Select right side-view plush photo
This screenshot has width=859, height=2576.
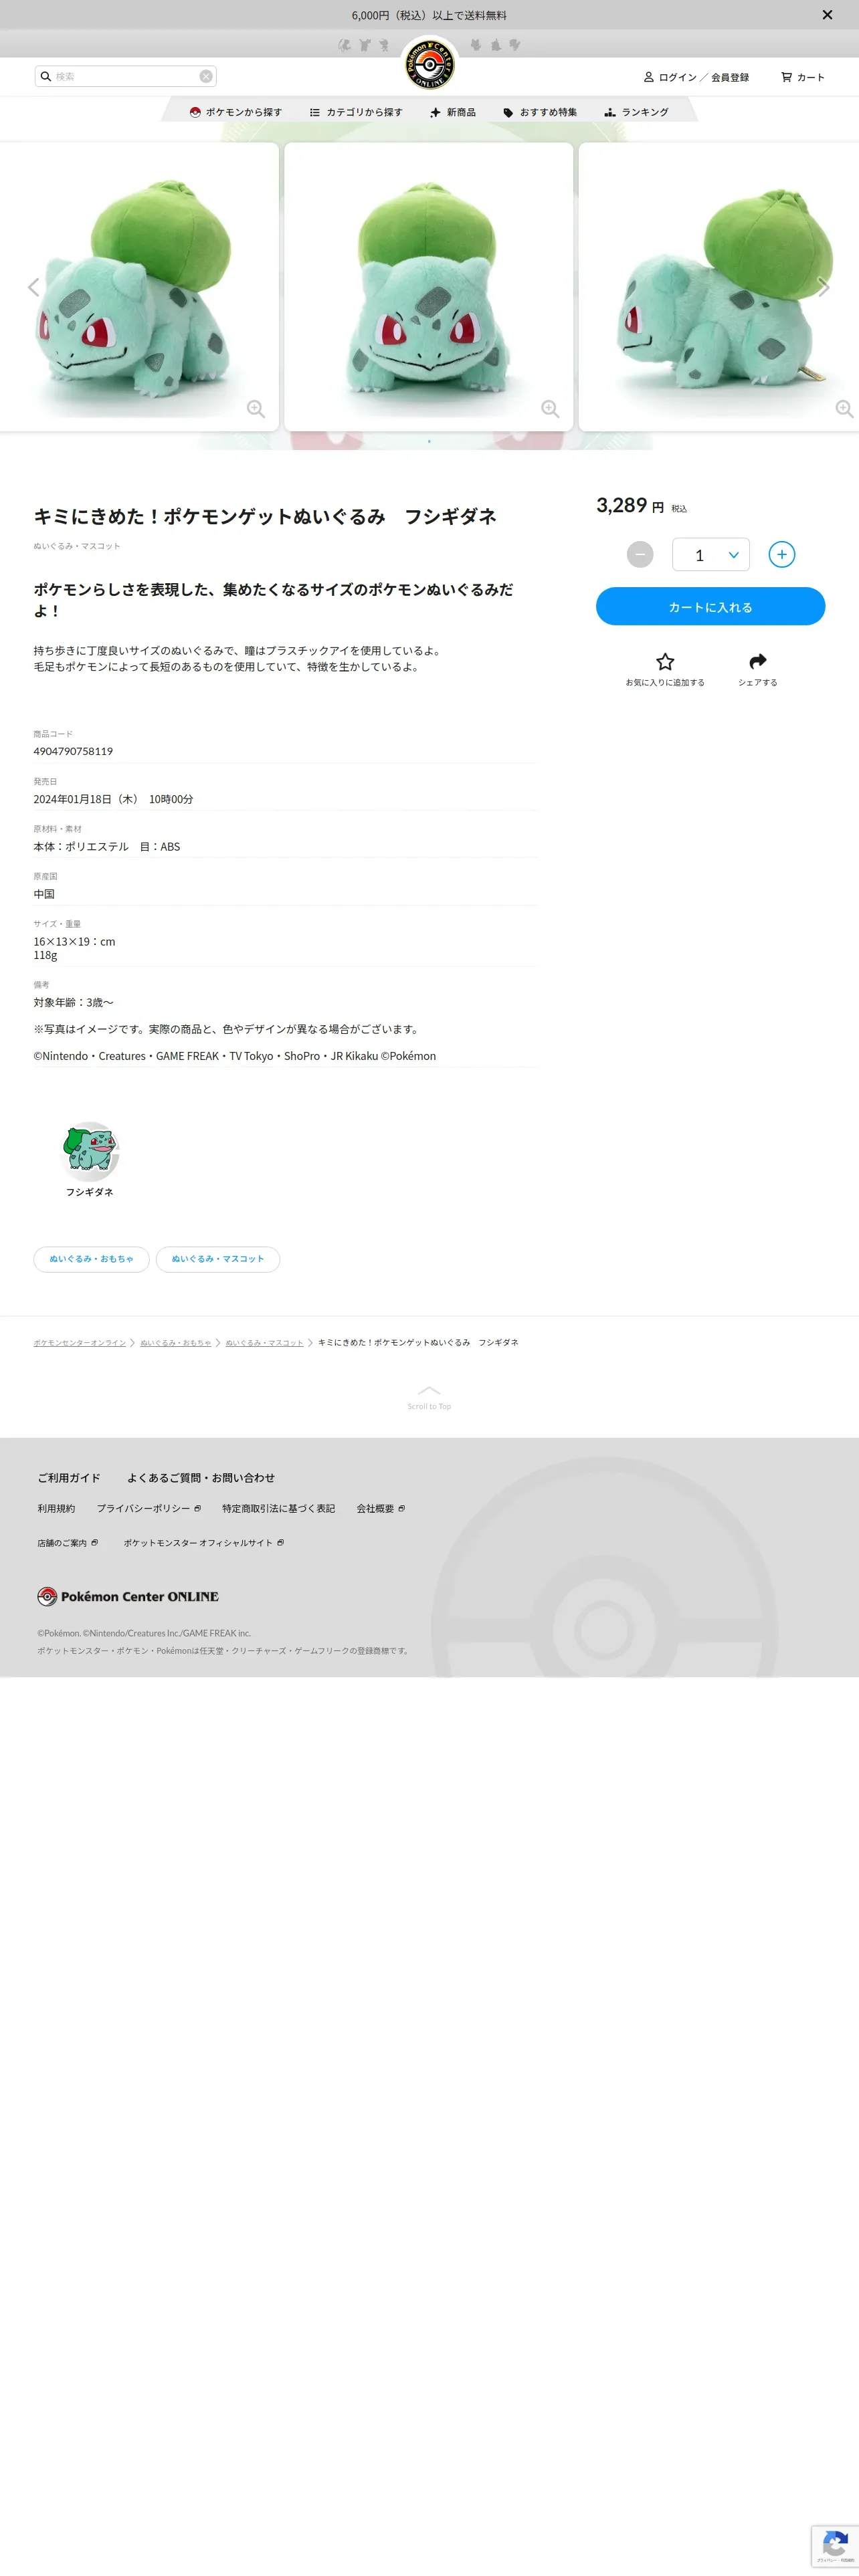[x=719, y=287]
